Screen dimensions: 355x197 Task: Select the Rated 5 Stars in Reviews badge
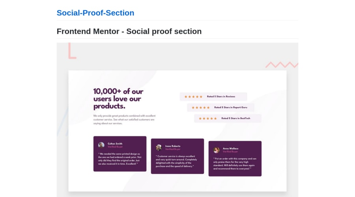tap(213, 97)
